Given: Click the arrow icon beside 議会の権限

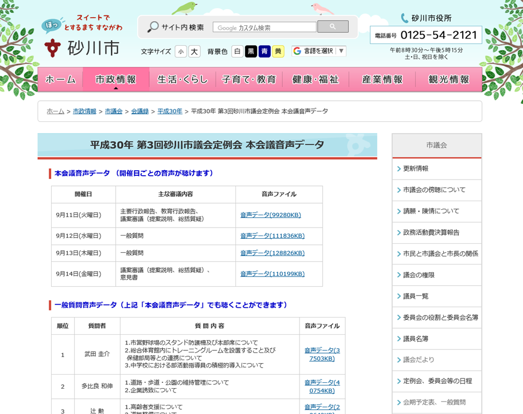Looking at the screenshot, I should pos(399,275).
